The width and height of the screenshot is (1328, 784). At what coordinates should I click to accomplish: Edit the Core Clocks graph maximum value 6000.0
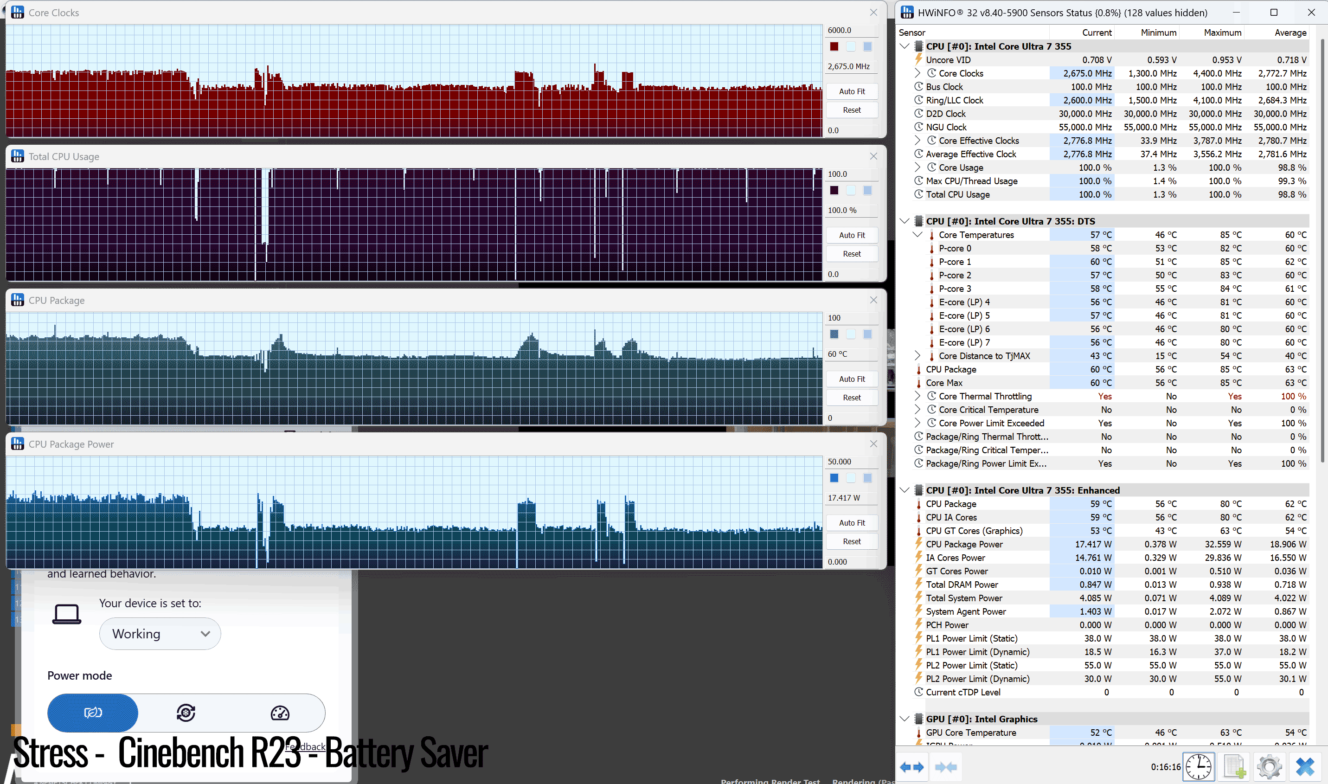[x=852, y=30]
